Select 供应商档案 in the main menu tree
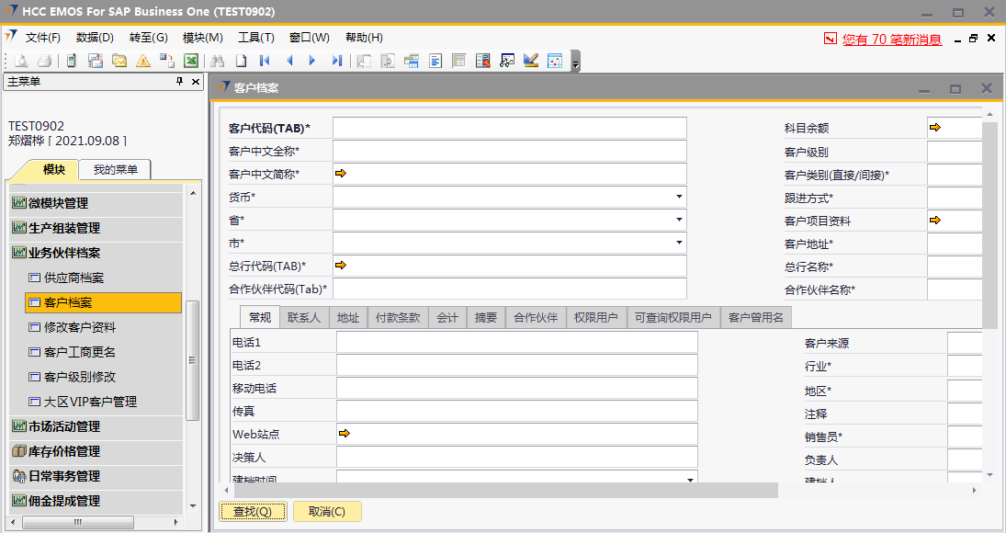Screen dimensions: 1006x533 point(73,278)
